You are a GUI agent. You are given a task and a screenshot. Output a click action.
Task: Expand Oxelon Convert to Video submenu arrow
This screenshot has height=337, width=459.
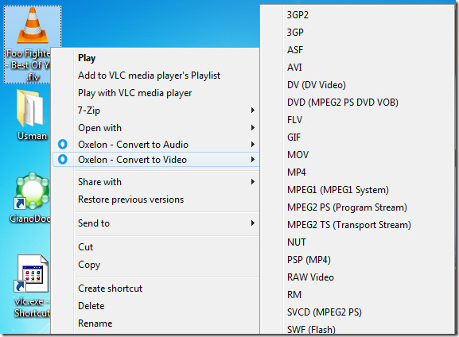(x=253, y=160)
